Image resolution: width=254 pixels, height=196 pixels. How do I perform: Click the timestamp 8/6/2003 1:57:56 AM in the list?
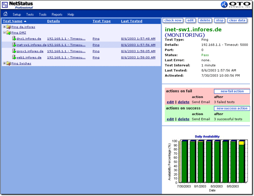tap(138, 45)
